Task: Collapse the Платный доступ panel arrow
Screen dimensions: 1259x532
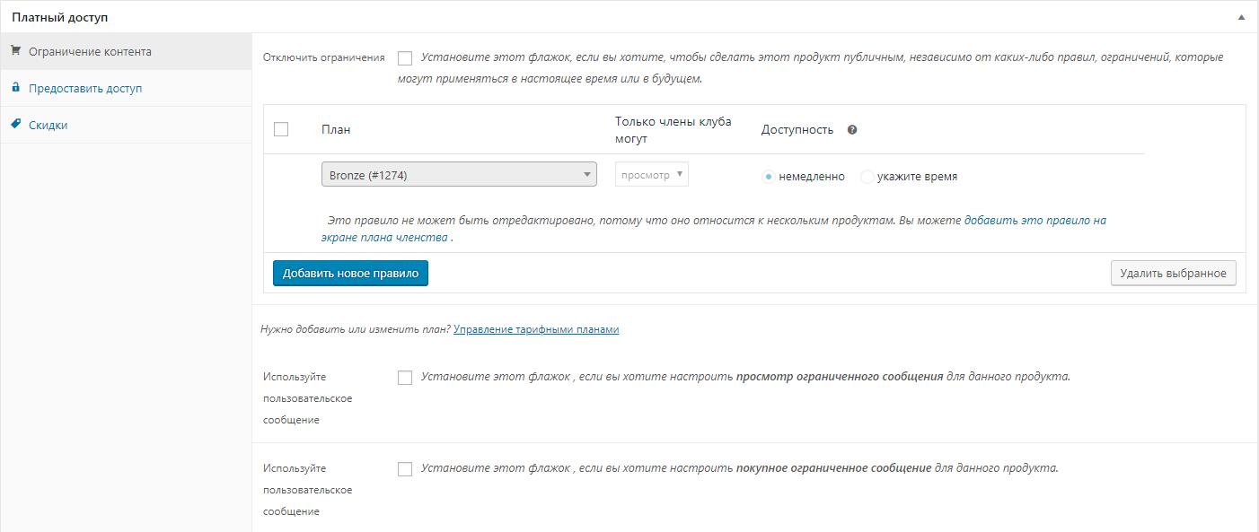Action: 1241,17
